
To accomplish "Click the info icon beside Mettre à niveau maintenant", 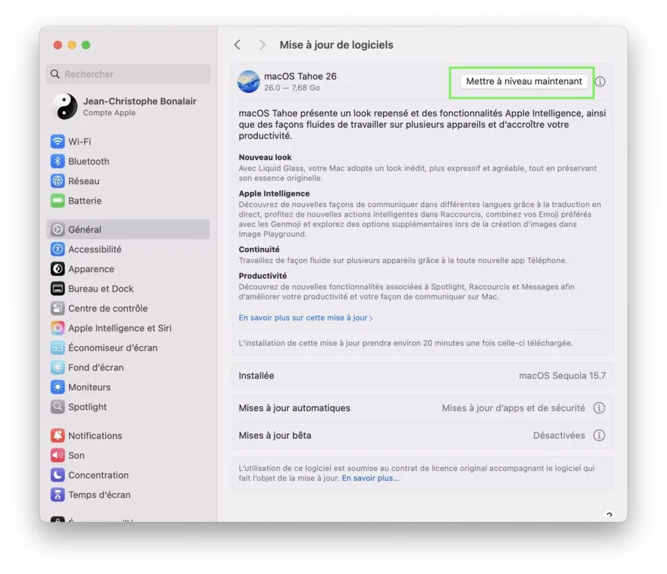I will 599,81.
